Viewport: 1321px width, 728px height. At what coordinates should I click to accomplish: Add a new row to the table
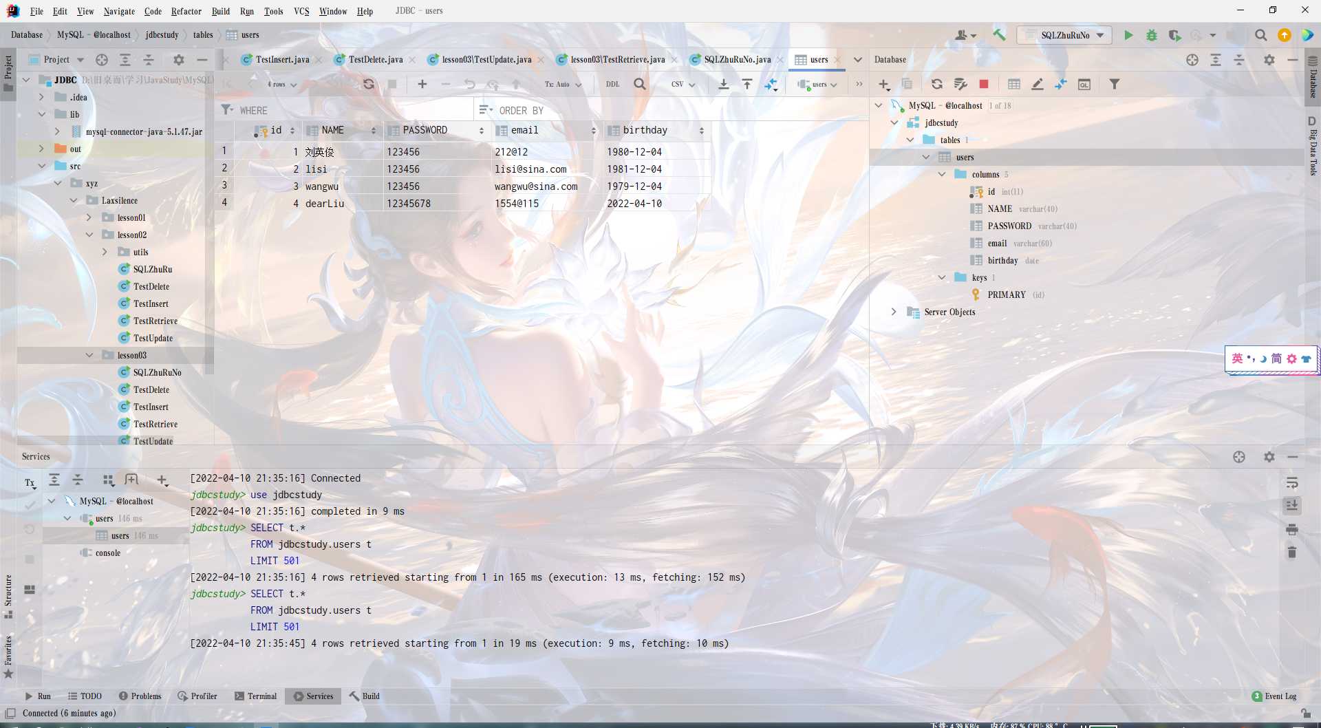click(422, 84)
